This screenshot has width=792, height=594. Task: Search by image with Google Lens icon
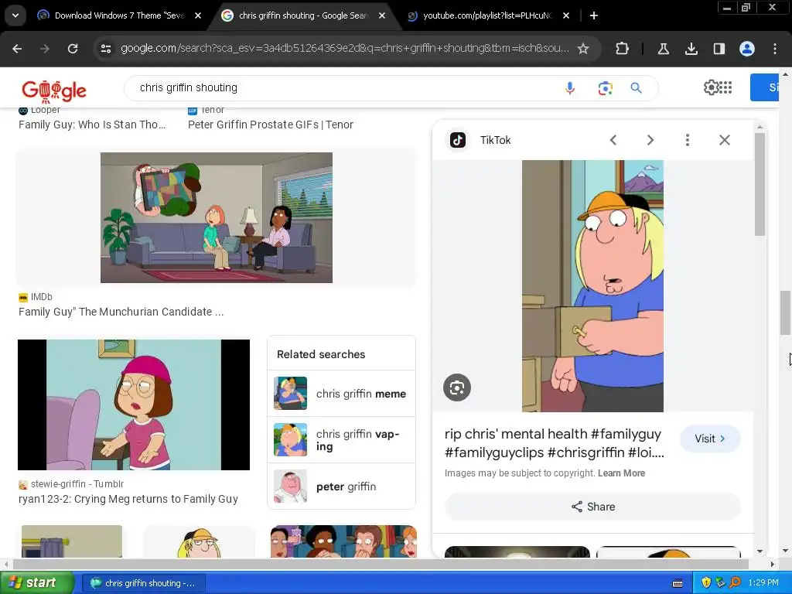coord(605,88)
